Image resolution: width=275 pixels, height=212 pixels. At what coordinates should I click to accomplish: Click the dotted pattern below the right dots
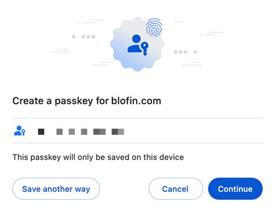192,64
